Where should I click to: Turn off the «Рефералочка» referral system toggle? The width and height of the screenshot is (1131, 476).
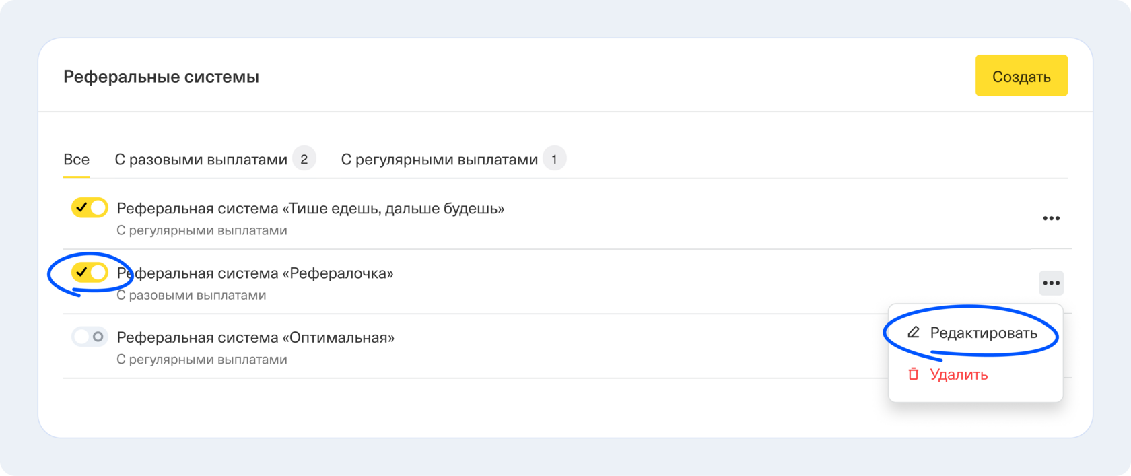pyautogui.click(x=90, y=273)
